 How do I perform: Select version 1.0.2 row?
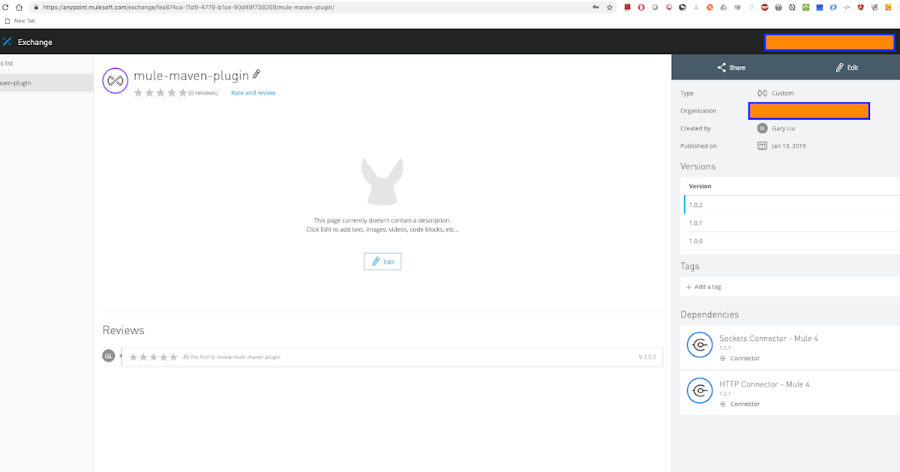792,205
